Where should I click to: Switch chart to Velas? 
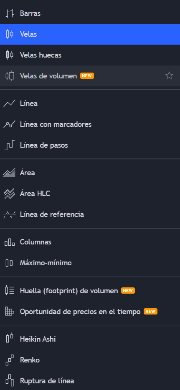pos(90,34)
